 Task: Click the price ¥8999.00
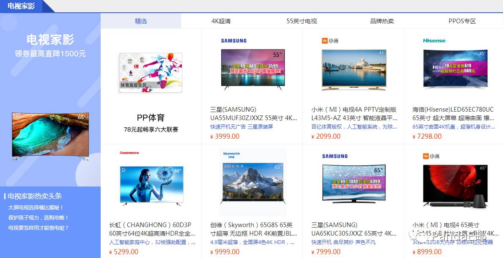(427, 252)
